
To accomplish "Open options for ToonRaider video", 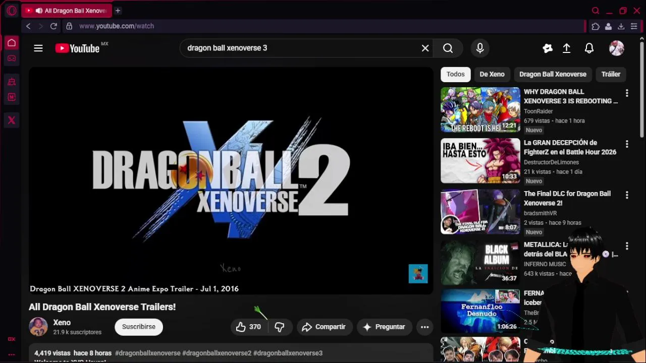I will coord(627,93).
